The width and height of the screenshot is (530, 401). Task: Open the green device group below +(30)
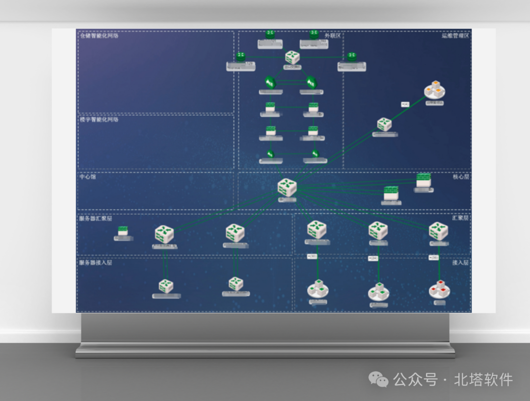click(x=318, y=289)
